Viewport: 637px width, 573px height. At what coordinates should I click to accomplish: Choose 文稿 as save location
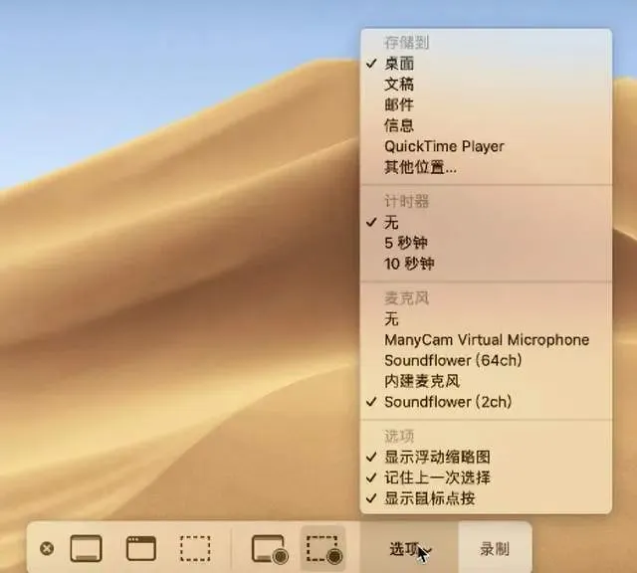click(486, 85)
